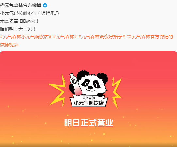Click the post line 小元气已按耐不住
Image resolution: width=177 pixels, height=147 pixels.
point(30,13)
